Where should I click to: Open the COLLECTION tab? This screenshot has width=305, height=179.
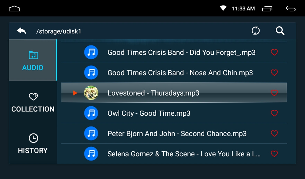(33, 102)
